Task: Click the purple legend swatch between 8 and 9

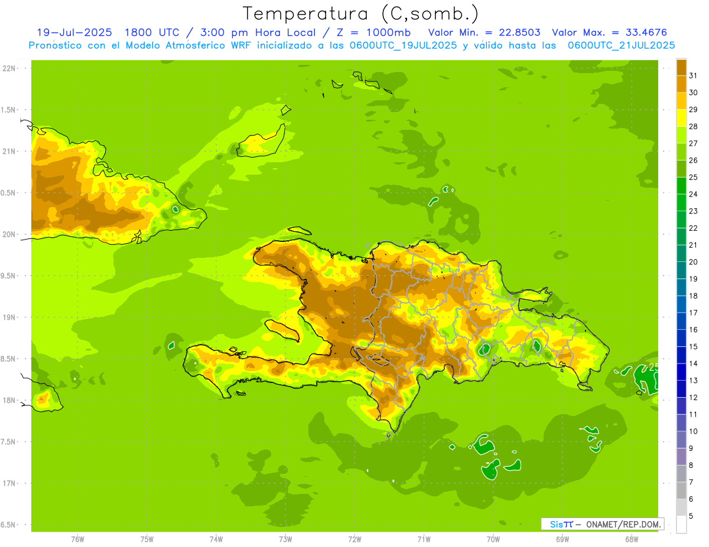Action: tap(681, 457)
